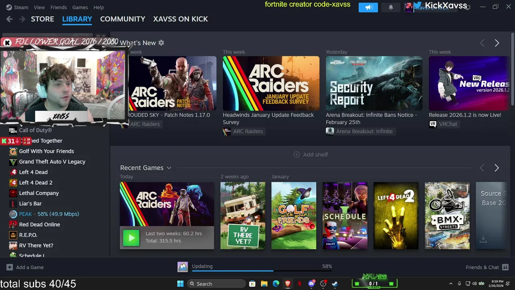Open the Games menu
The image size is (515, 290).
tap(80, 7)
